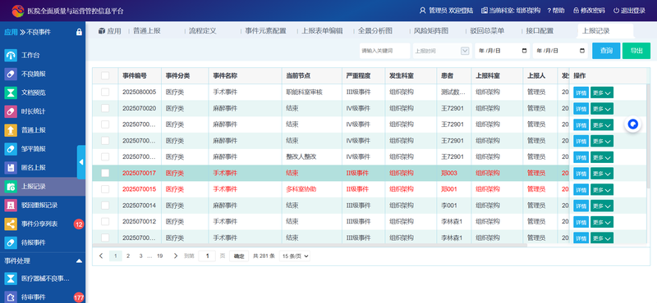
Task: Open the floating chat bubble icon
Action: click(633, 124)
